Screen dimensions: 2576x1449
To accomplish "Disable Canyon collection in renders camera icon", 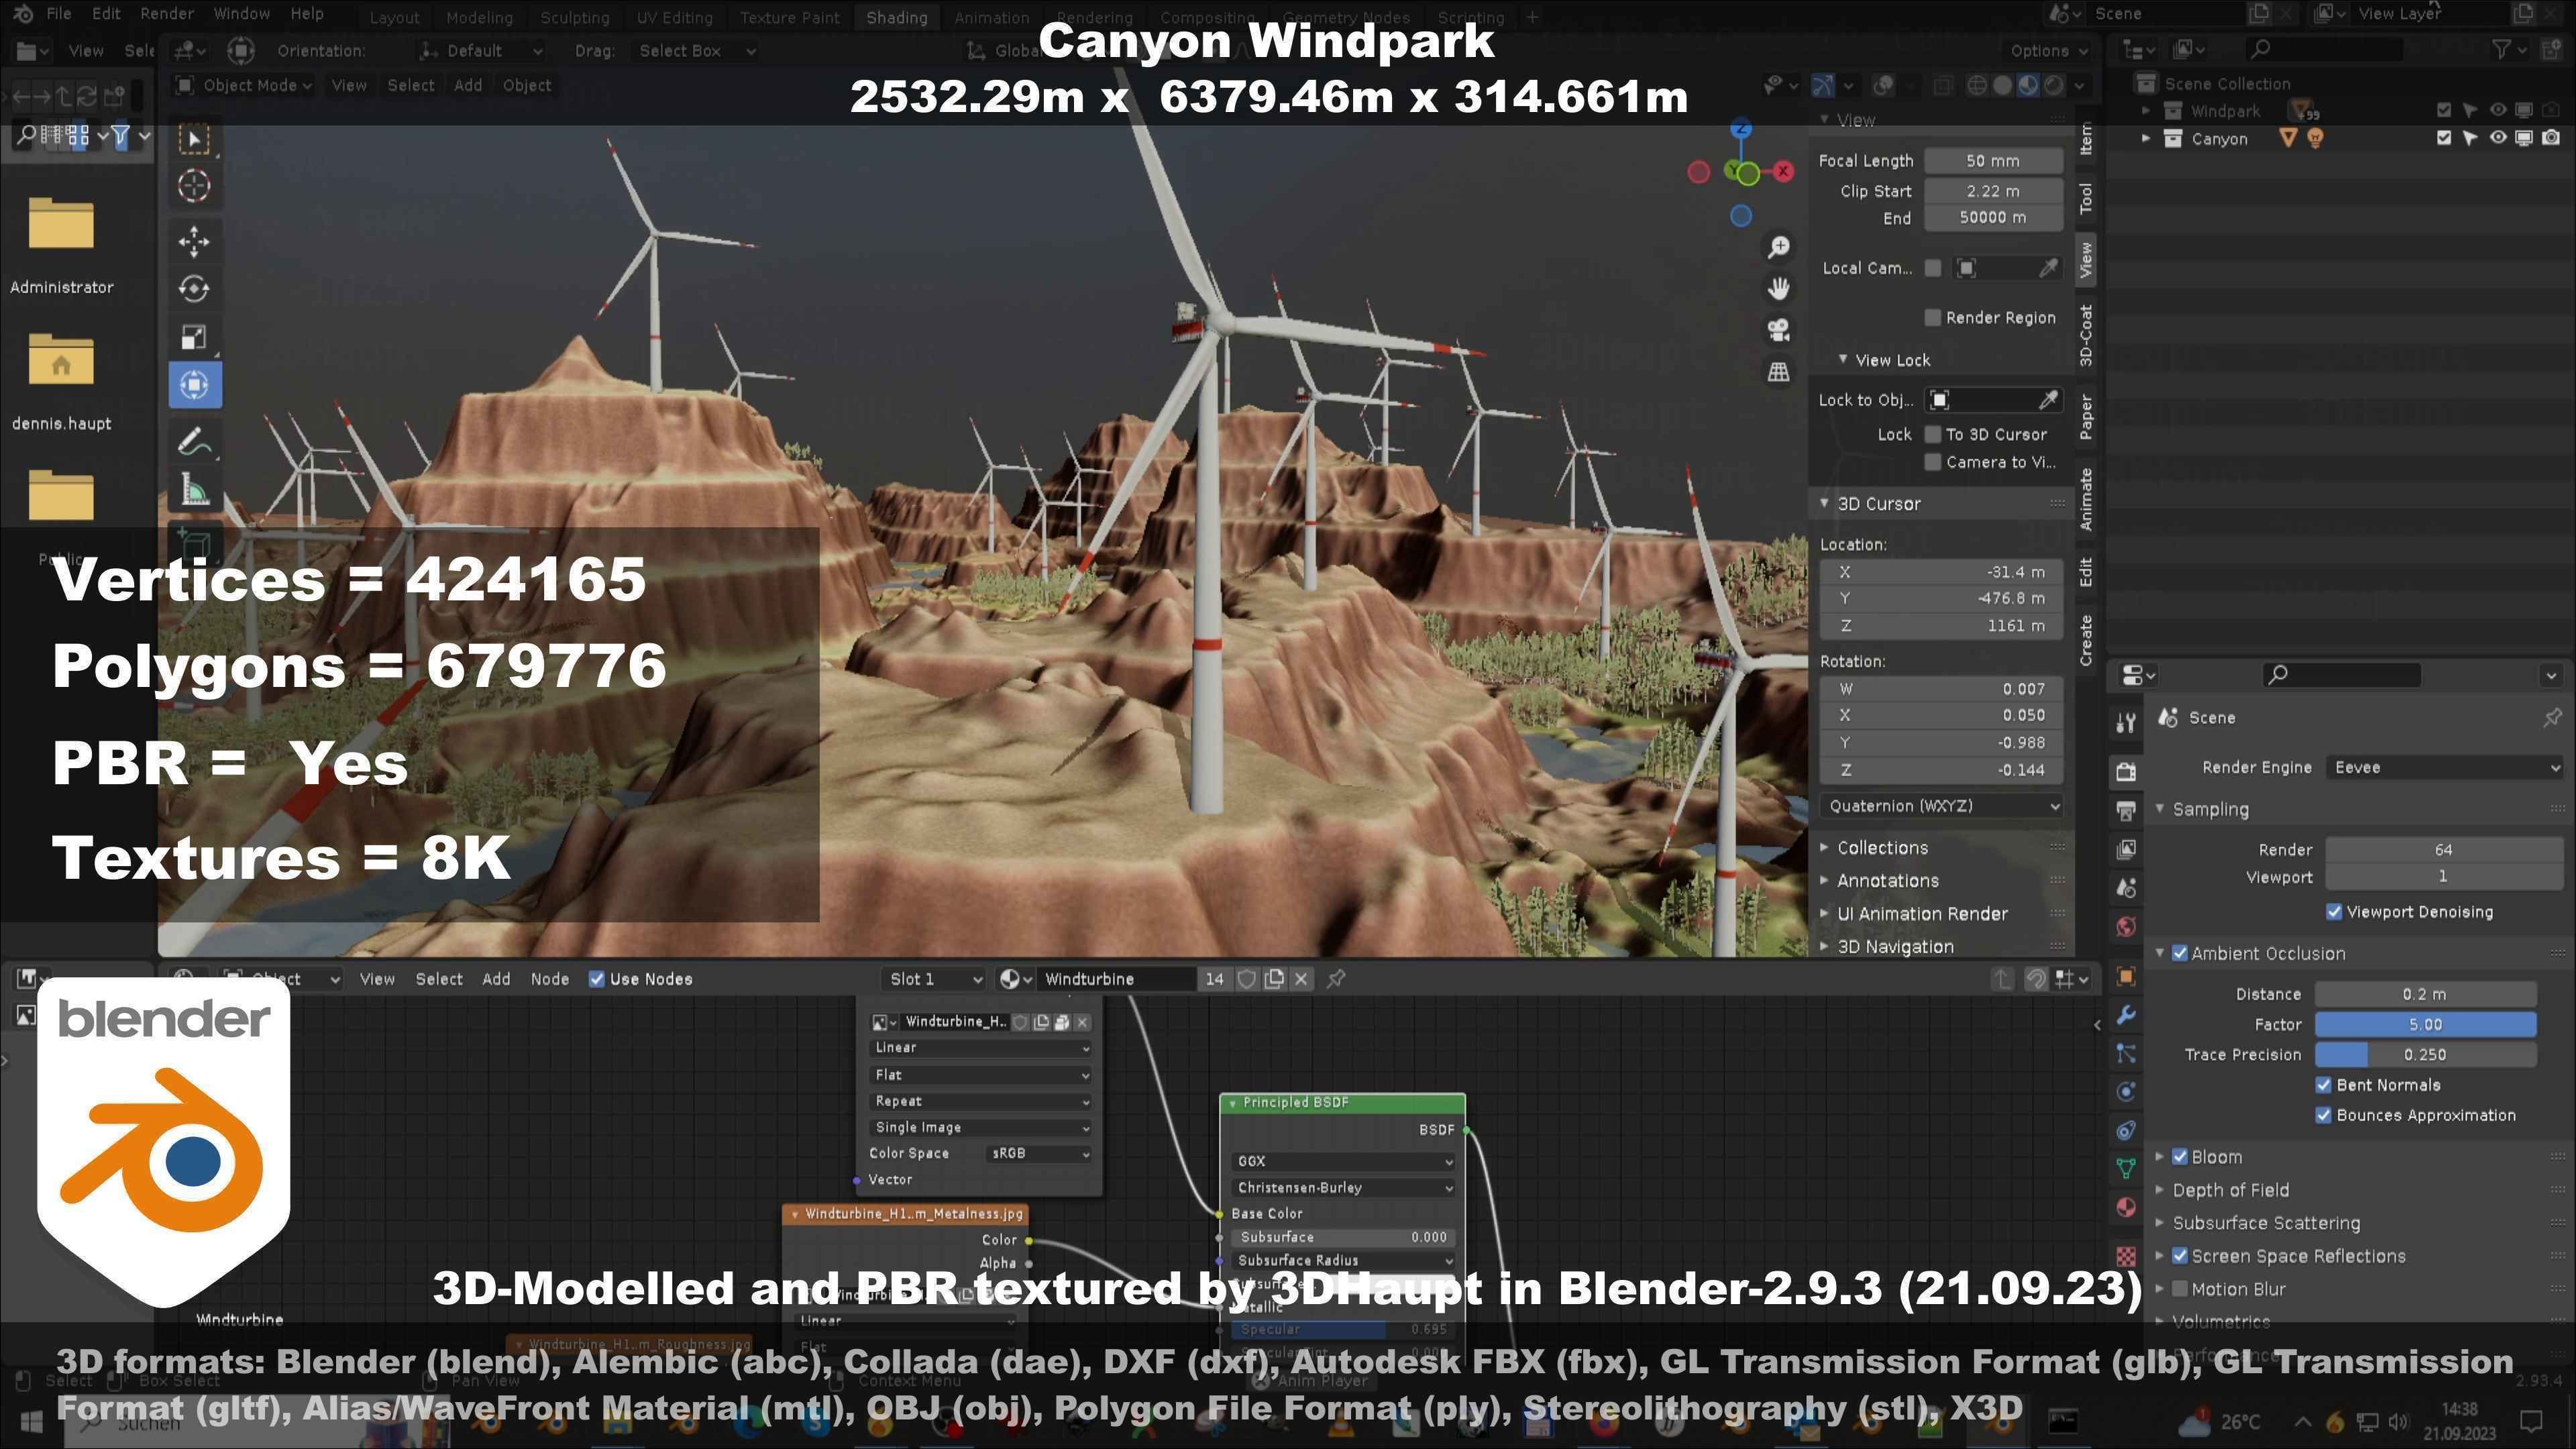I will pos(2551,138).
